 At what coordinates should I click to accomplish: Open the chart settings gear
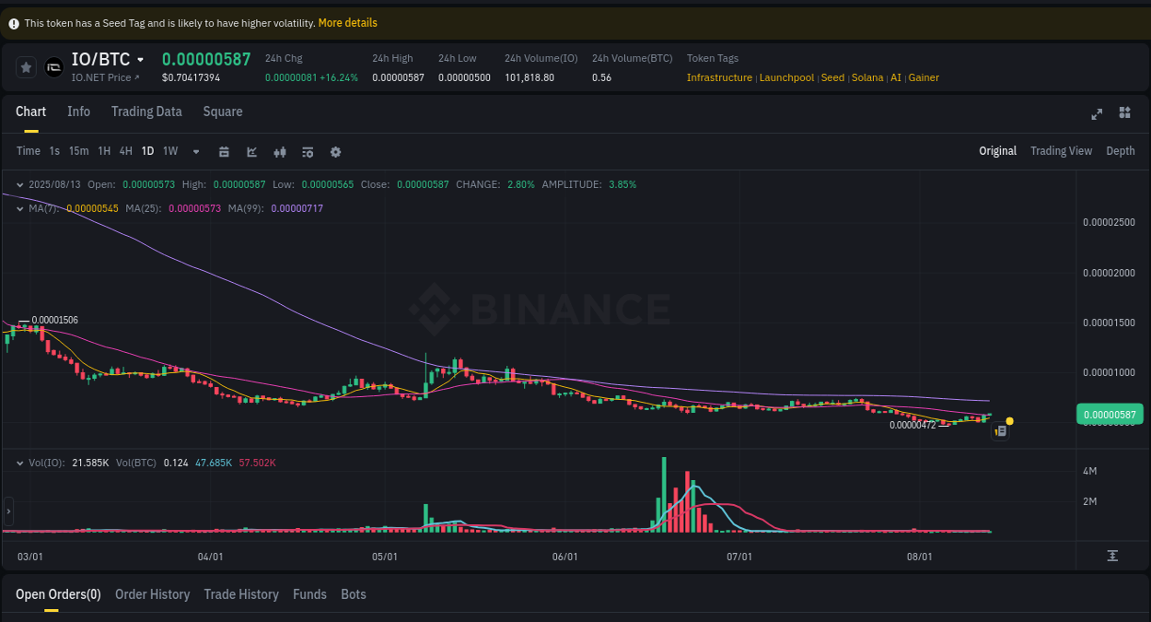[335, 151]
